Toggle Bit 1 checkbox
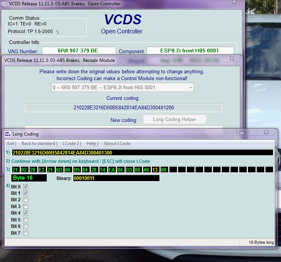281x262 pixels. tap(25, 193)
